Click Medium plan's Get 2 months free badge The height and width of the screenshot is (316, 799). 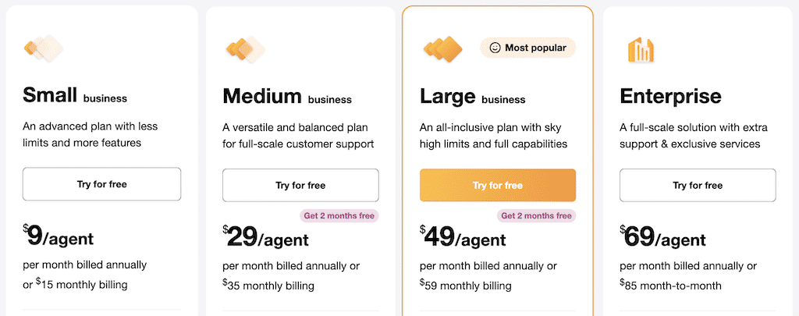[x=339, y=215]
